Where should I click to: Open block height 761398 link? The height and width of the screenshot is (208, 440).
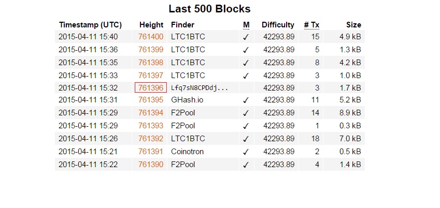point(151,63)
